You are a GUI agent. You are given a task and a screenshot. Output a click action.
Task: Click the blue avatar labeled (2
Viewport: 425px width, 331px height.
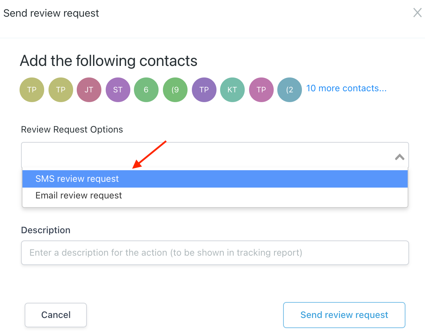coord(290,90)
